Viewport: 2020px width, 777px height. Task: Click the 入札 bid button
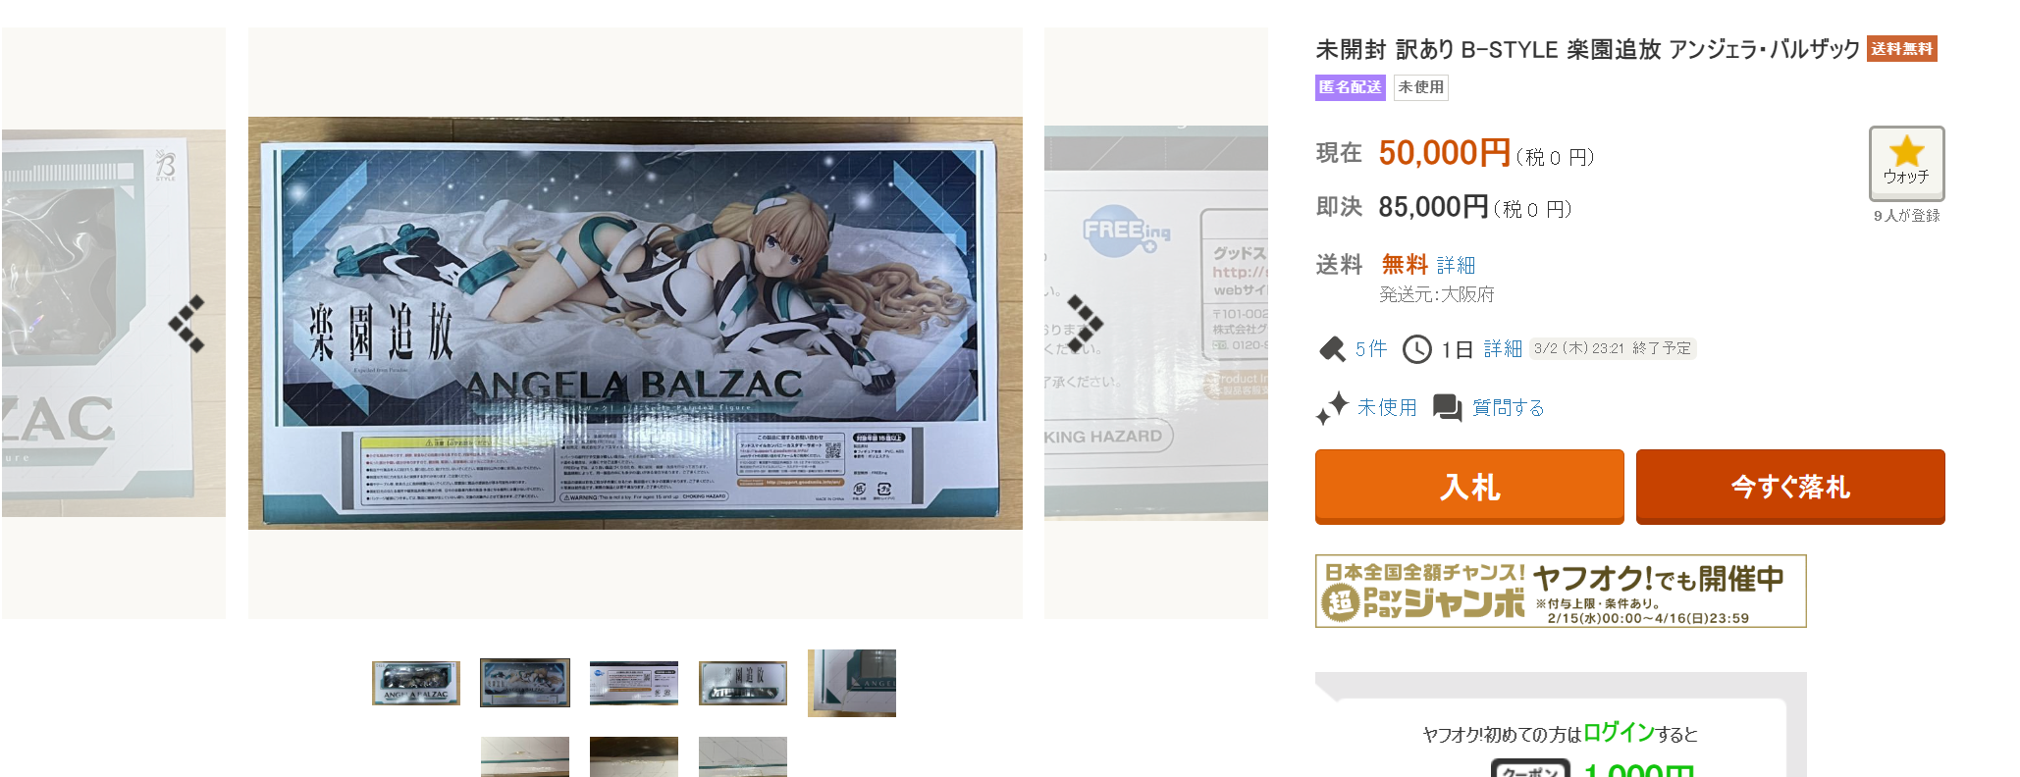click(x=1469, y=487)
